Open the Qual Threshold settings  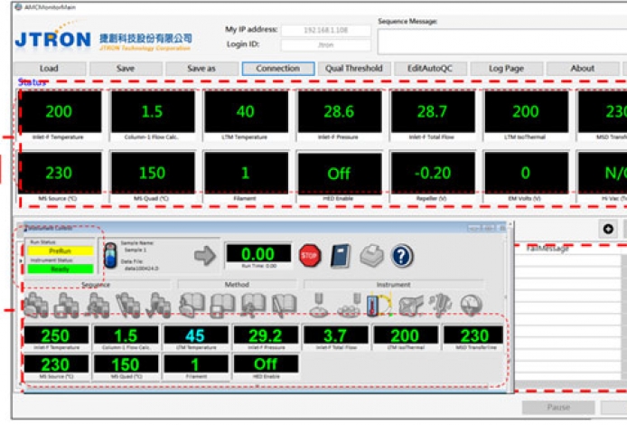[354, 68]
